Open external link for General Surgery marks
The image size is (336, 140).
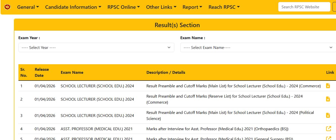click(x=328, y=138)
